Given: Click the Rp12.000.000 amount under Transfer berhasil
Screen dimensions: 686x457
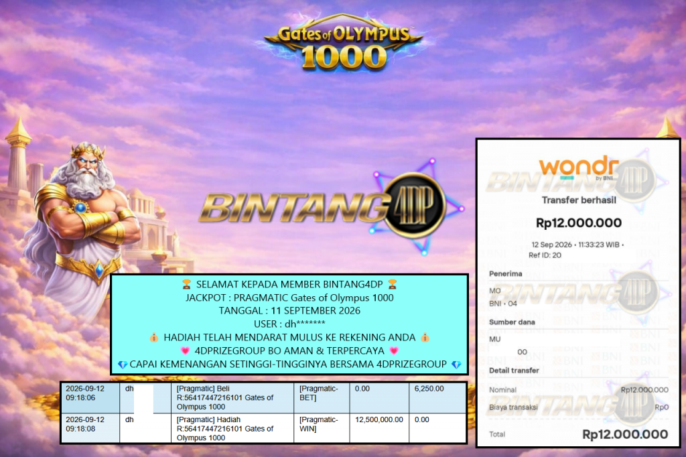Looking at the screenshot, I should coord(579,223).
